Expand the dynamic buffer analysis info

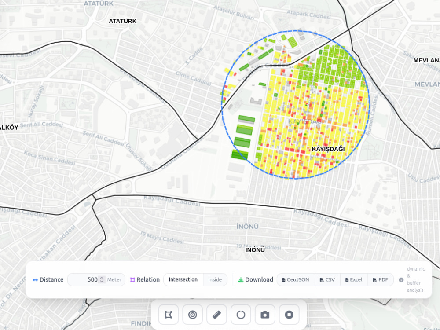click(x=414, y=279)
